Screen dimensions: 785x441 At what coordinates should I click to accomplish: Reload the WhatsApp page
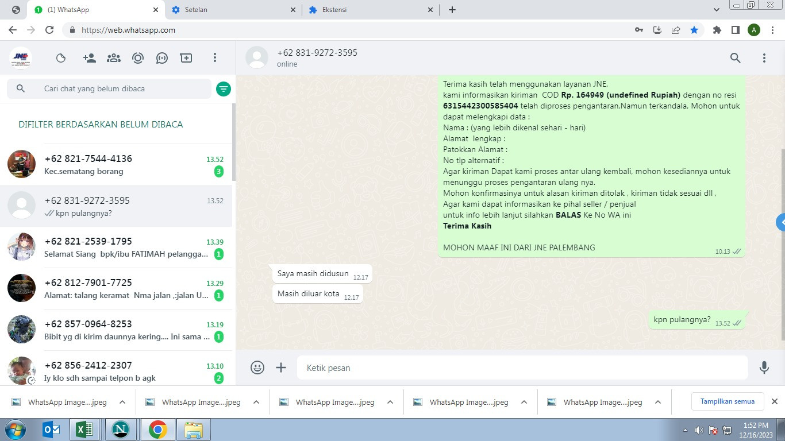tap(49, 30)
